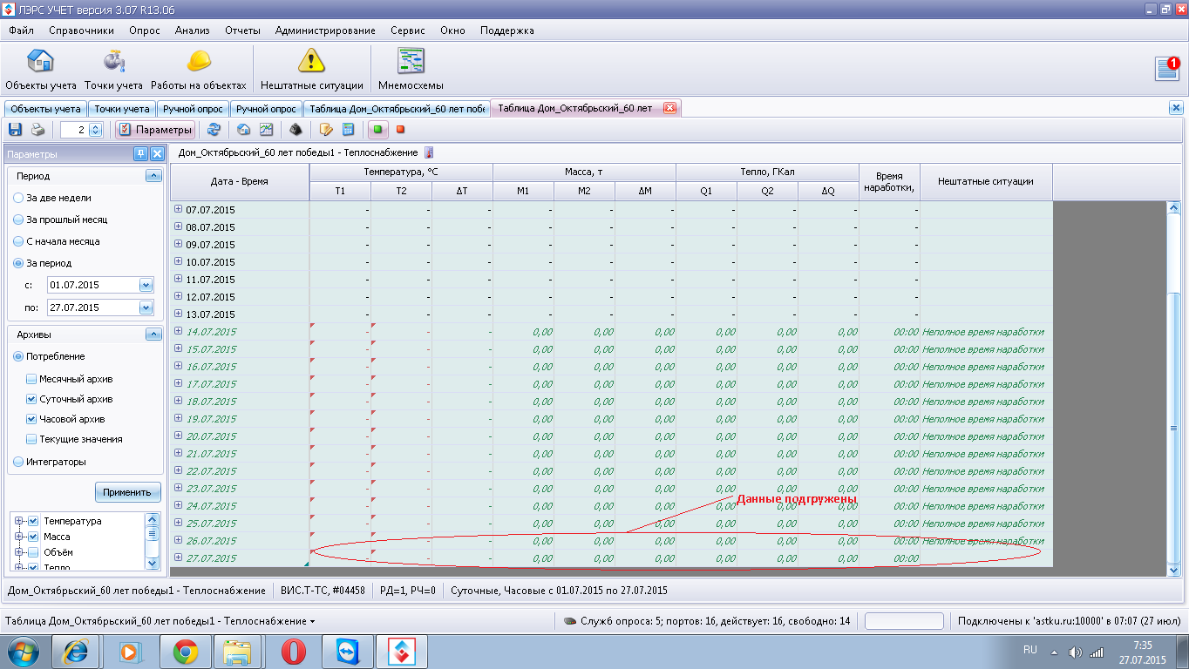Image resolution: width=1189 pixels, height=669 pixels.
Task: Select the С начала месяца period
Action: tap(56, 241)
